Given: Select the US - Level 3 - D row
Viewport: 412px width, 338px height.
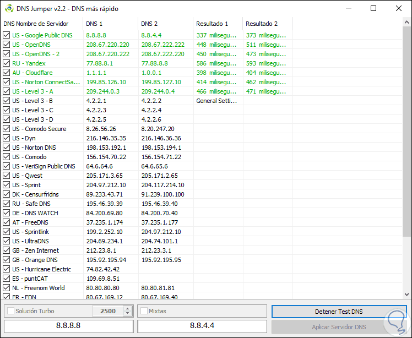Looking at the screenshot, I should 32,119.
